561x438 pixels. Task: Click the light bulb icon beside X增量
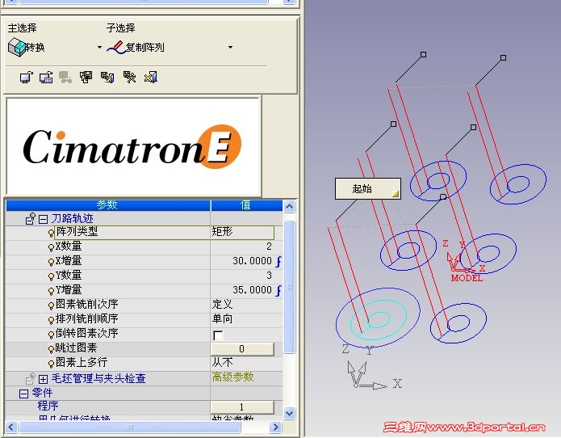(51, 262)
